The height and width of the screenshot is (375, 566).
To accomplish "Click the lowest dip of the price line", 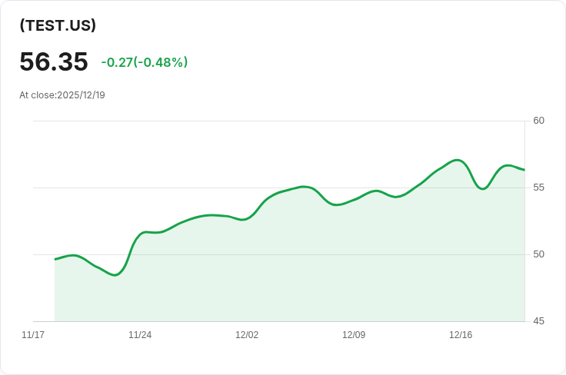I will (115, 274).
